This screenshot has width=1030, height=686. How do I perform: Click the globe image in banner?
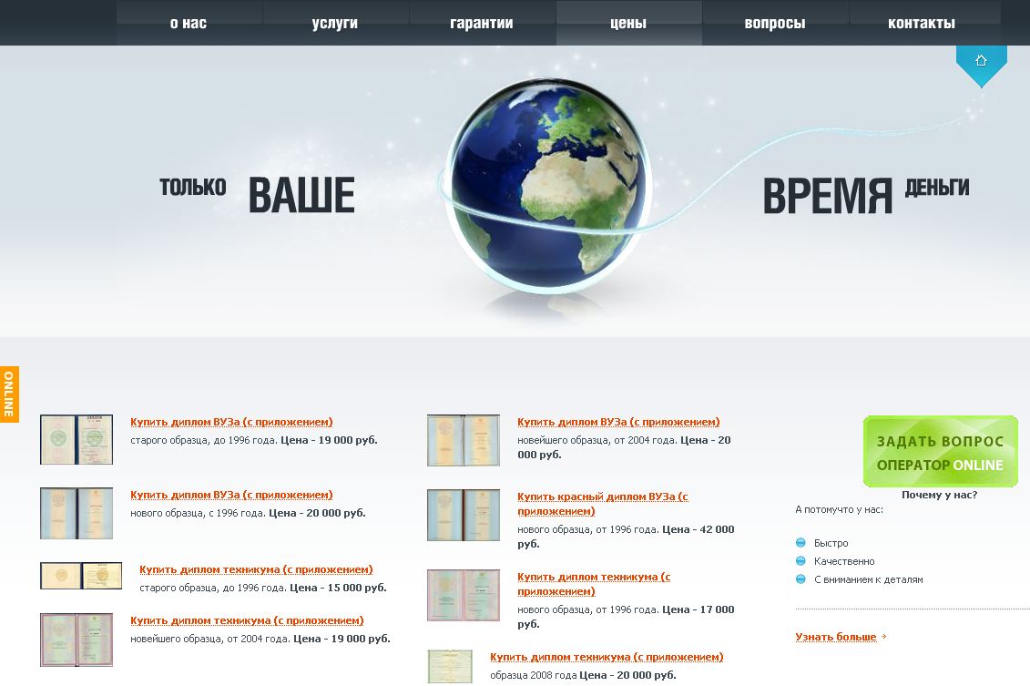548,185
